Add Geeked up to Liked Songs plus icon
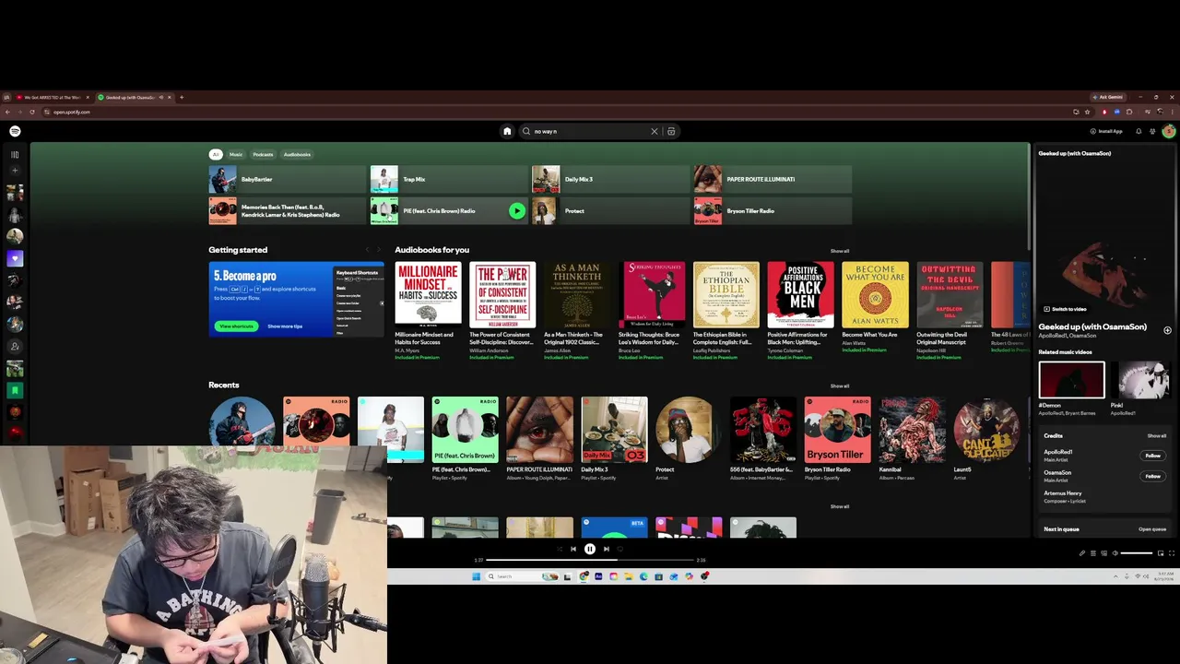This screenshot has width=1180, height=664. point(1167,329)
